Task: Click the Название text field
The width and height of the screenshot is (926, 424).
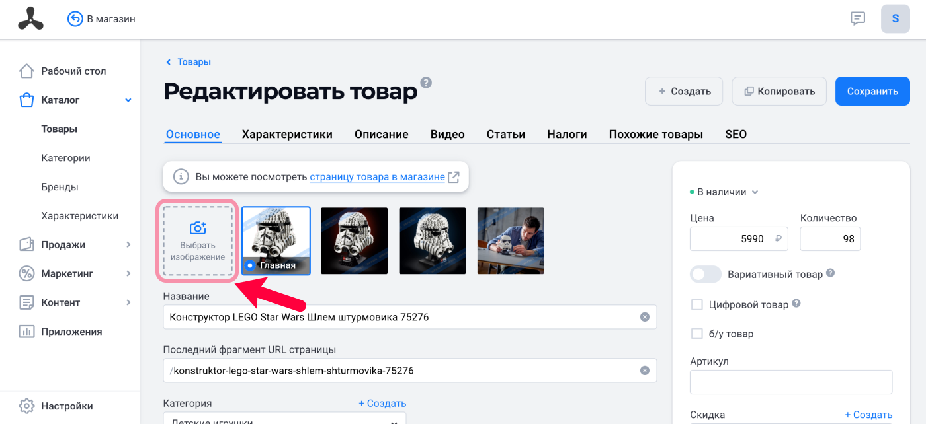Action: pyautogui.click(x=410, y=317)
